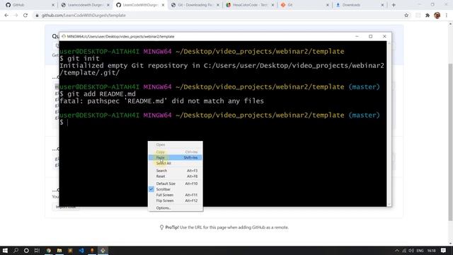Open the browser extensions puzzle icon
Screen dimensions: 453x255
point(428,16)
